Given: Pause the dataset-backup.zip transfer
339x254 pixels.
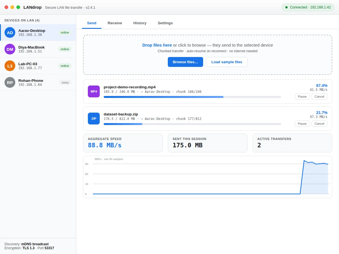Looking at the screenshot, I should pyautogui.click(x=302, y=124).
